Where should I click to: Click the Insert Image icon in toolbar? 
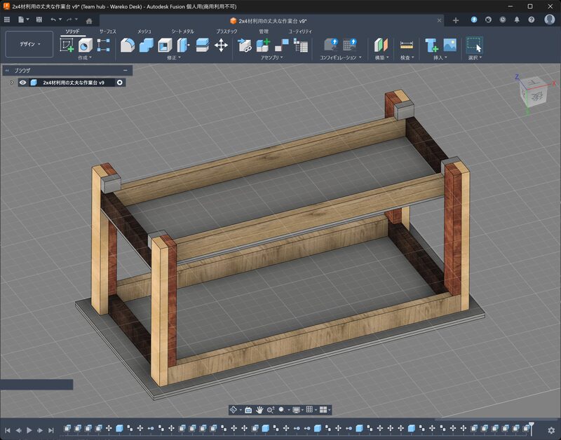pyautogui.click(x=450, y=46)
